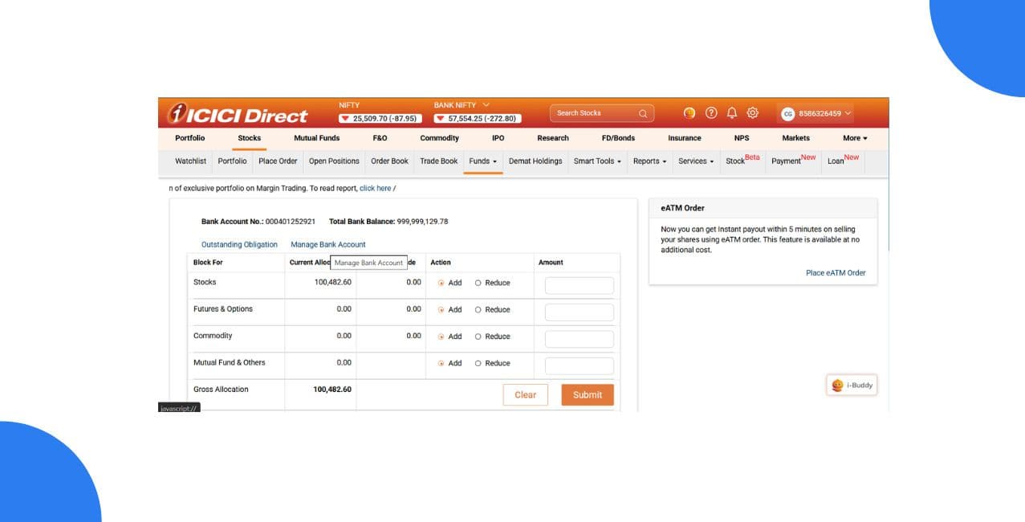1025x522 pixels.
Task: Open the Smart Tools dropdown
Action: (597, 161)
